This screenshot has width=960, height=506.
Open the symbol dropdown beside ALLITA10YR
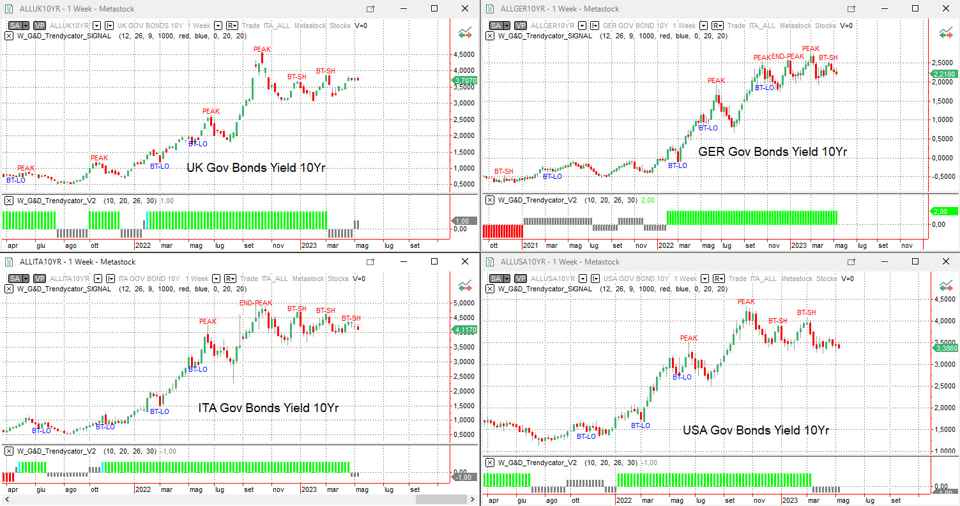[96, 279]
